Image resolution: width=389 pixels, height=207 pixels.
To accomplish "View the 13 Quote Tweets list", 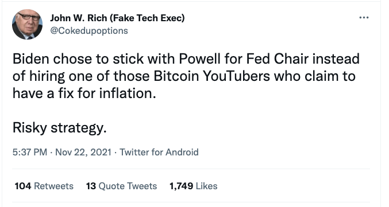I will click(121, 186).
